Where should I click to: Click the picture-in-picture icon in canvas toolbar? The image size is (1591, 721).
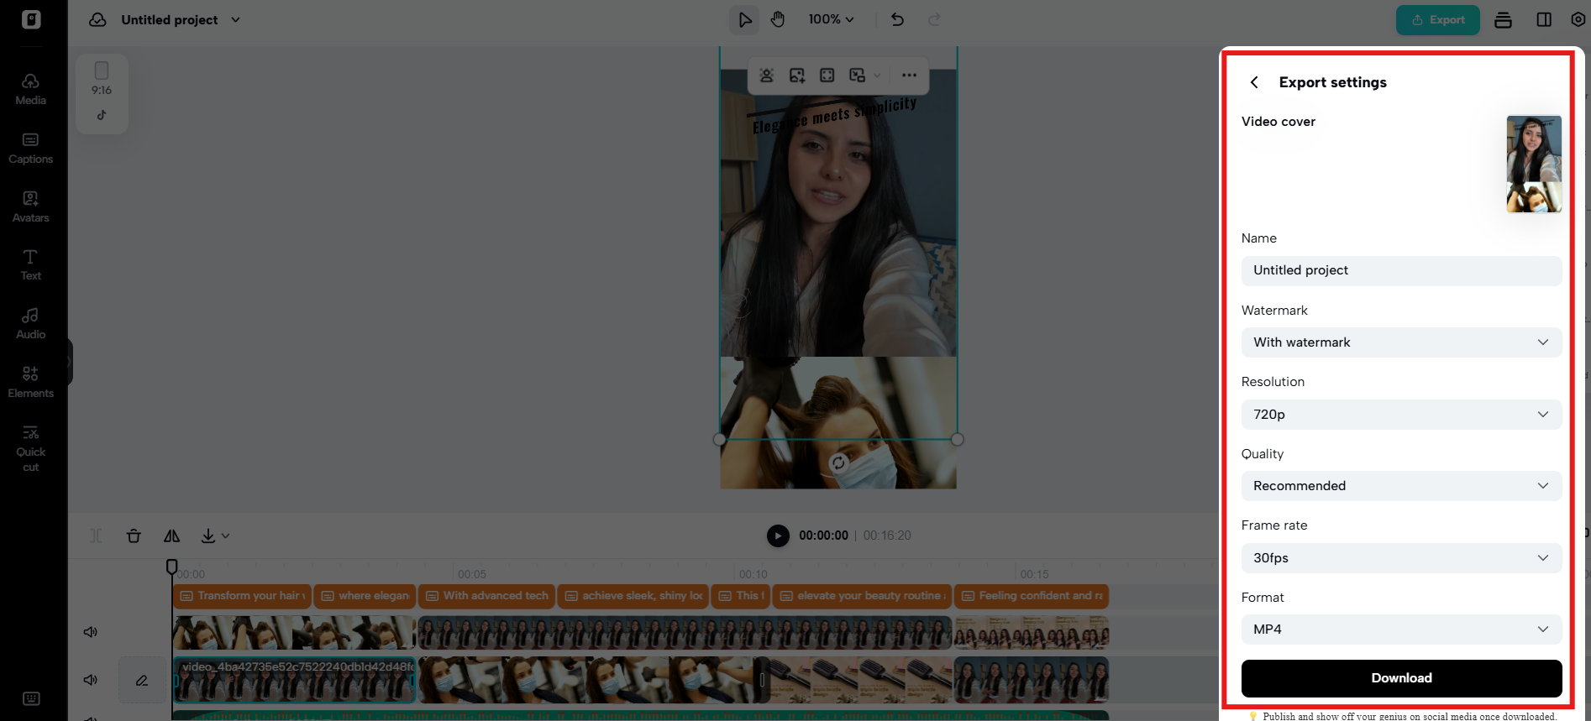857,76
